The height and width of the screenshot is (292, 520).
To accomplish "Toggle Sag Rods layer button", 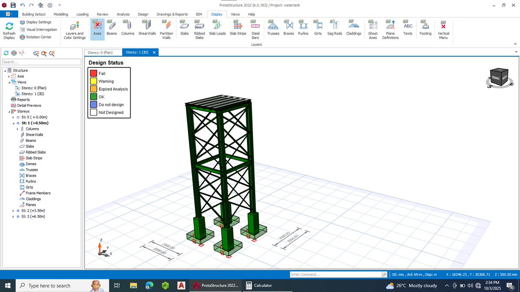I will click(335, 29).
